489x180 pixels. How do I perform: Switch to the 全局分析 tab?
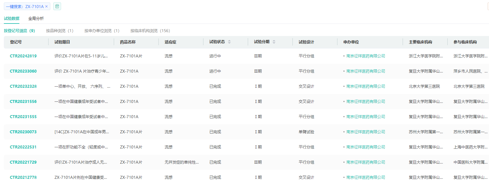tap(36, 18)
